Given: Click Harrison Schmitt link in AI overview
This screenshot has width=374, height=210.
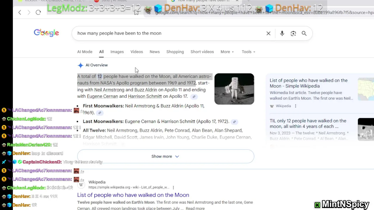Looking at the screenshot, I should 145,96.
